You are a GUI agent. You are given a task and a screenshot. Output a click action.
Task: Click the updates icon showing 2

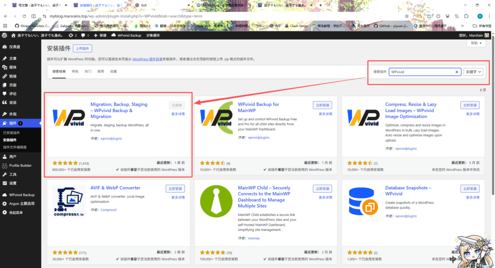(x=73, y=35)
